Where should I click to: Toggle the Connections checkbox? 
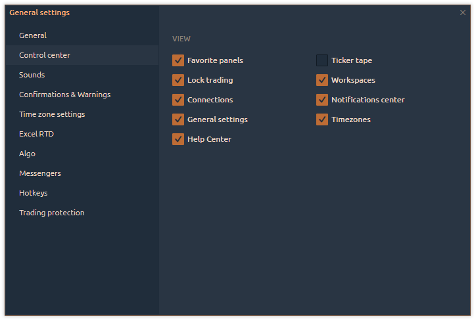(178, 100)
